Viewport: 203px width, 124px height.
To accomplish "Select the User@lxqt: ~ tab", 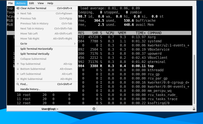I will [50, 109].
